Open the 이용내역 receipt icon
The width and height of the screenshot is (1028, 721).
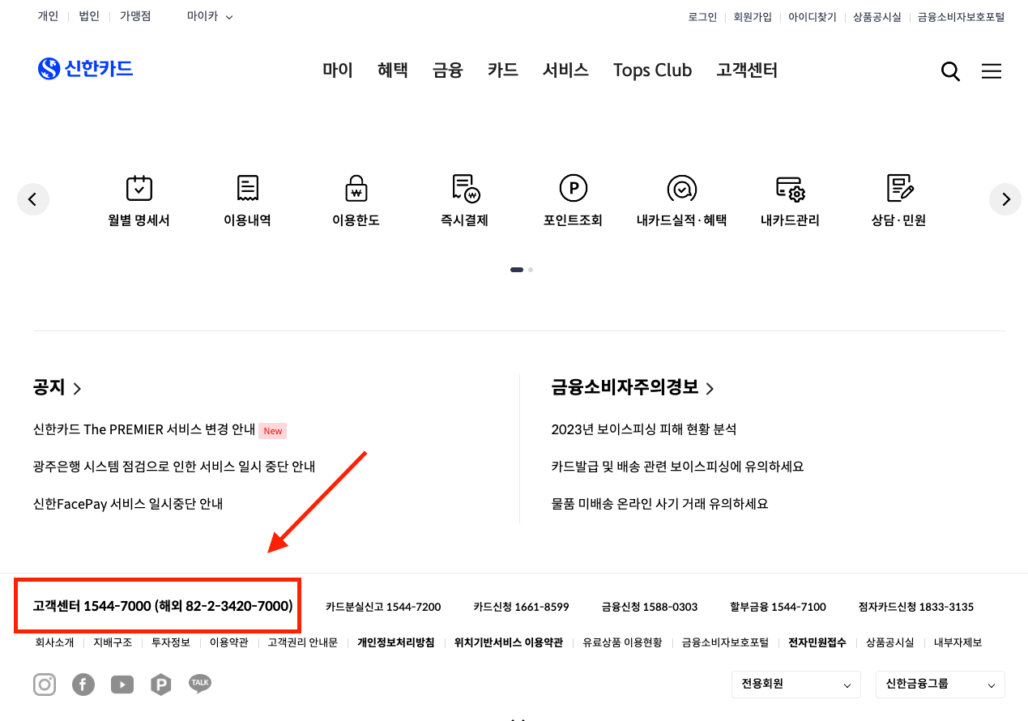click(x=248, y=188)
